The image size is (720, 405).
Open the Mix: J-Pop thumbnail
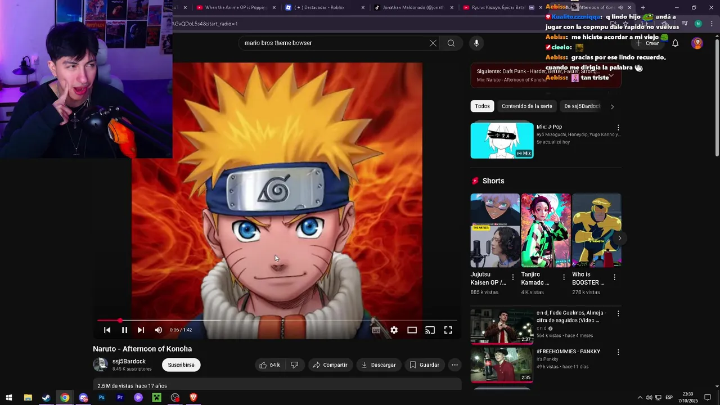click(x=502, y=141)
